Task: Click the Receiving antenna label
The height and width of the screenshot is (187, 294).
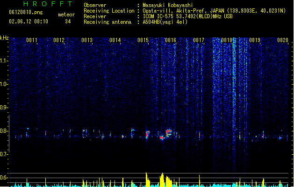Action: coord(108,22)
